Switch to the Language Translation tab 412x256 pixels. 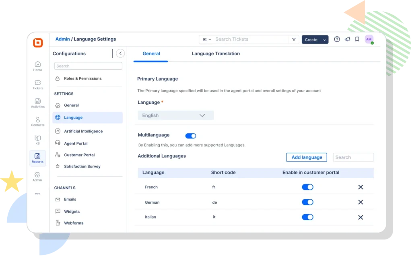click(216, 54)
